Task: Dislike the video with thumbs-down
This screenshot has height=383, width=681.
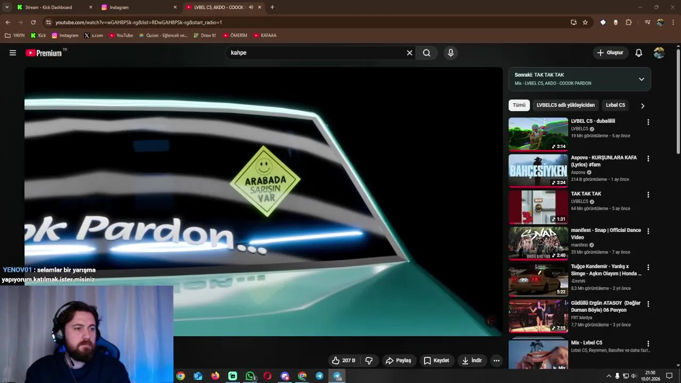Action: tap(369, 361)
